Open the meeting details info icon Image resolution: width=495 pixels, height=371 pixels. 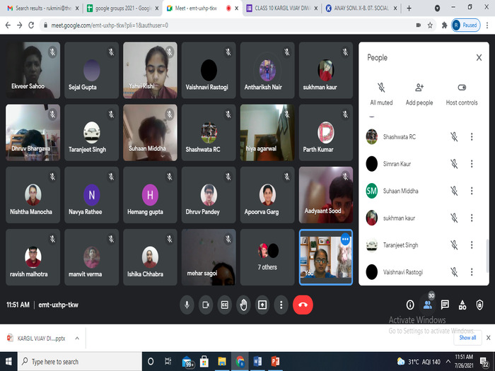[x=410, y=305]
